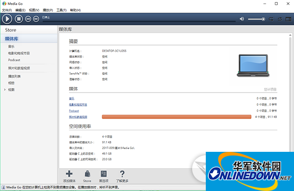Click the 49.1 GB drive space value
The height and width of the screenshot is (191, 294).
[x=107, y=153]
